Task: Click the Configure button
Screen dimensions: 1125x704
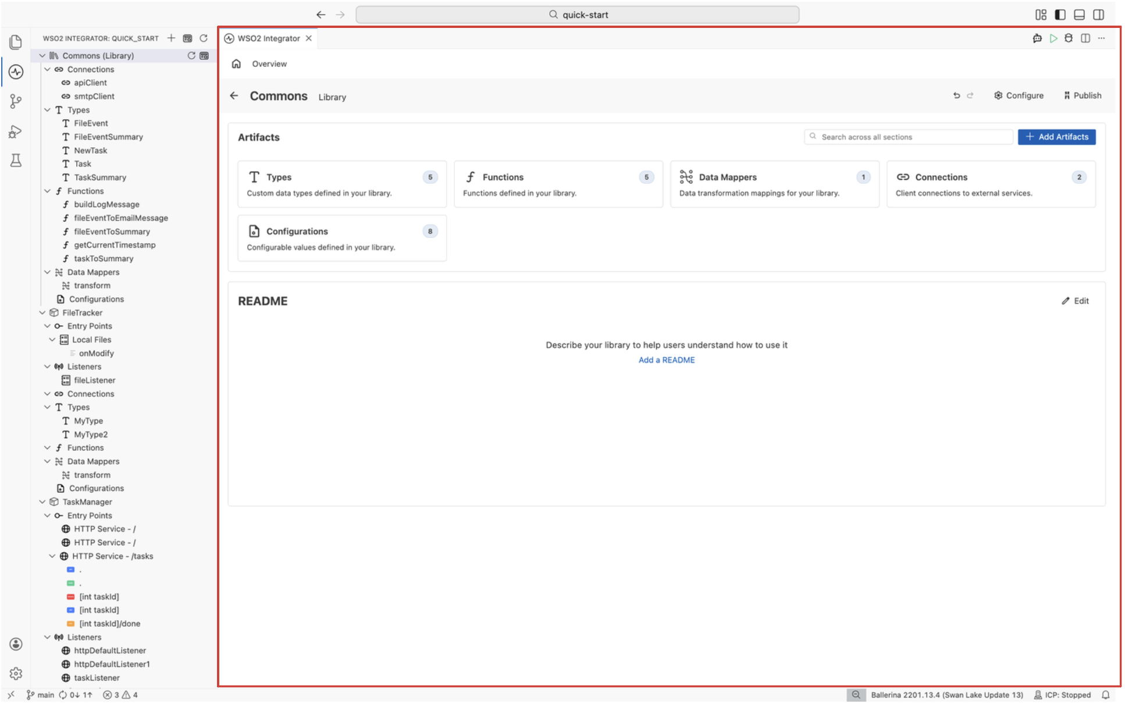Action: [x=1019, y=95]
